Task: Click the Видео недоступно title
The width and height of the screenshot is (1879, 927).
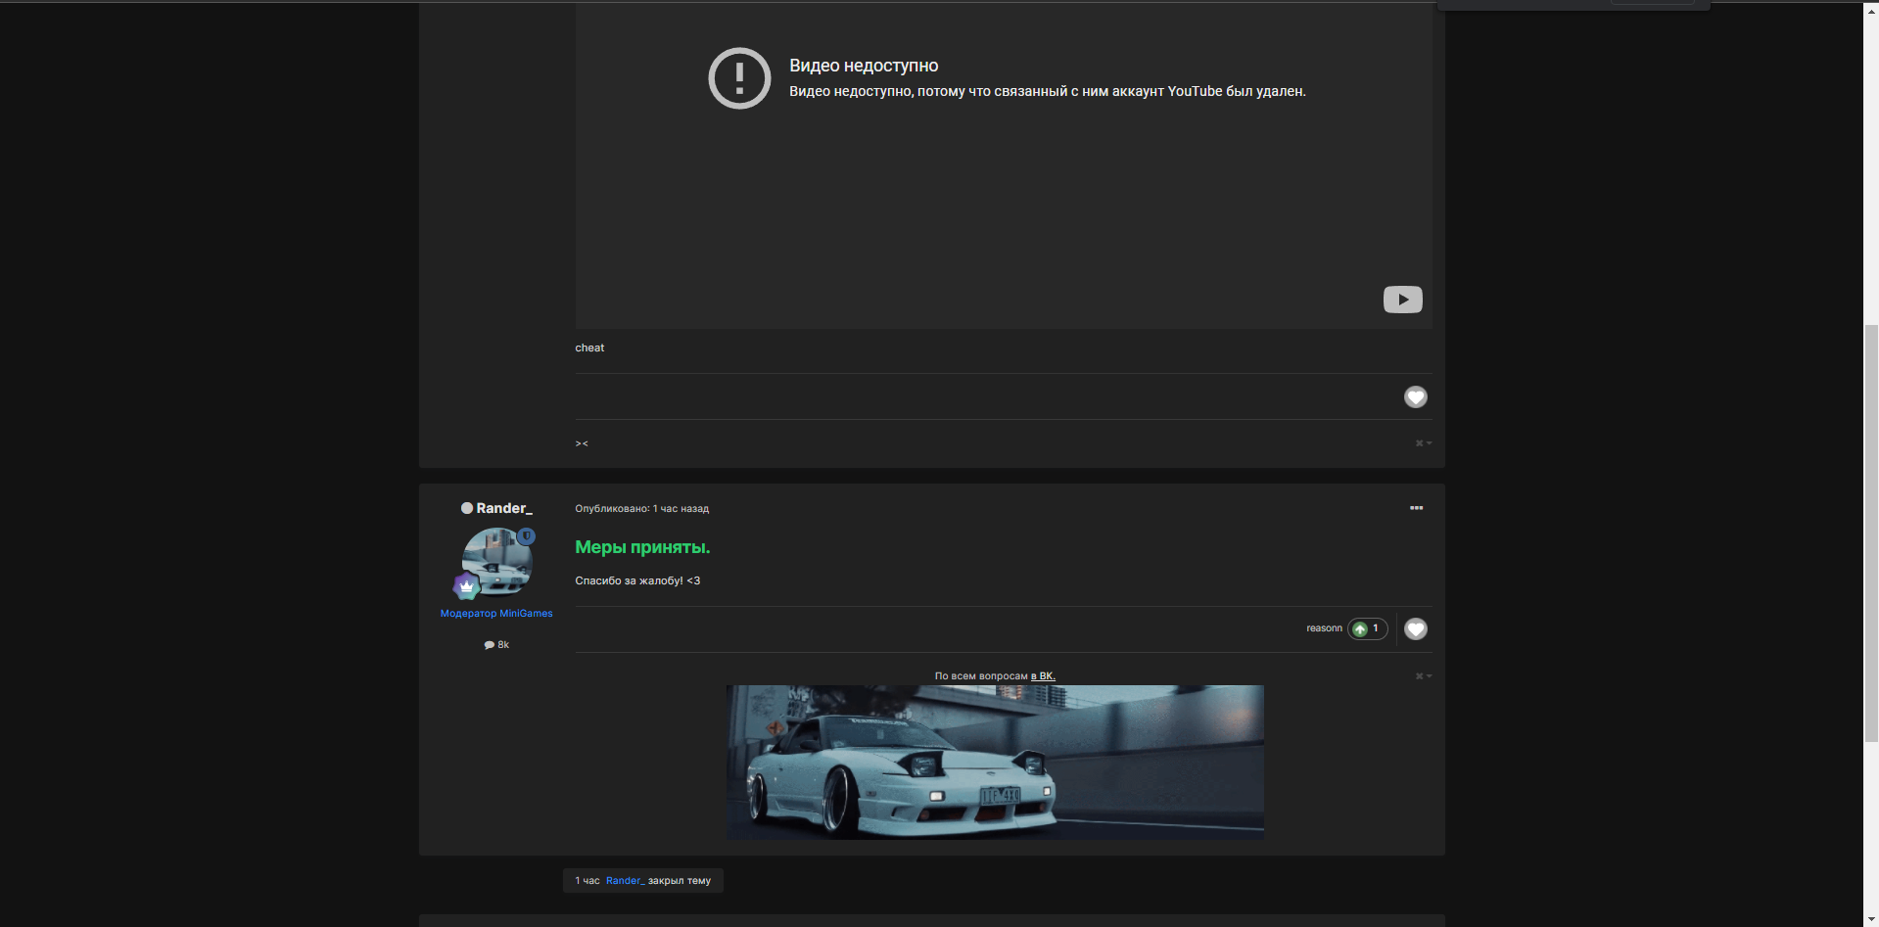Action: 864,66
